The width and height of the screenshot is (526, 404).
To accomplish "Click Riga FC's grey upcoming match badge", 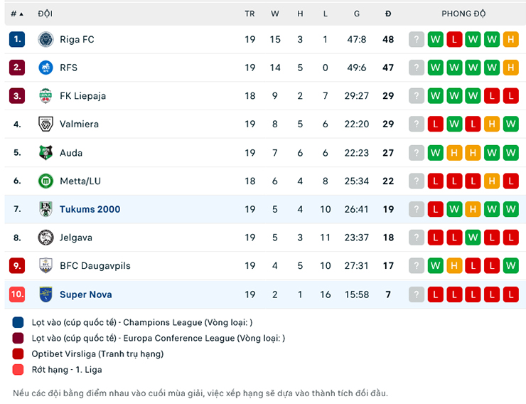I will 417,40.
